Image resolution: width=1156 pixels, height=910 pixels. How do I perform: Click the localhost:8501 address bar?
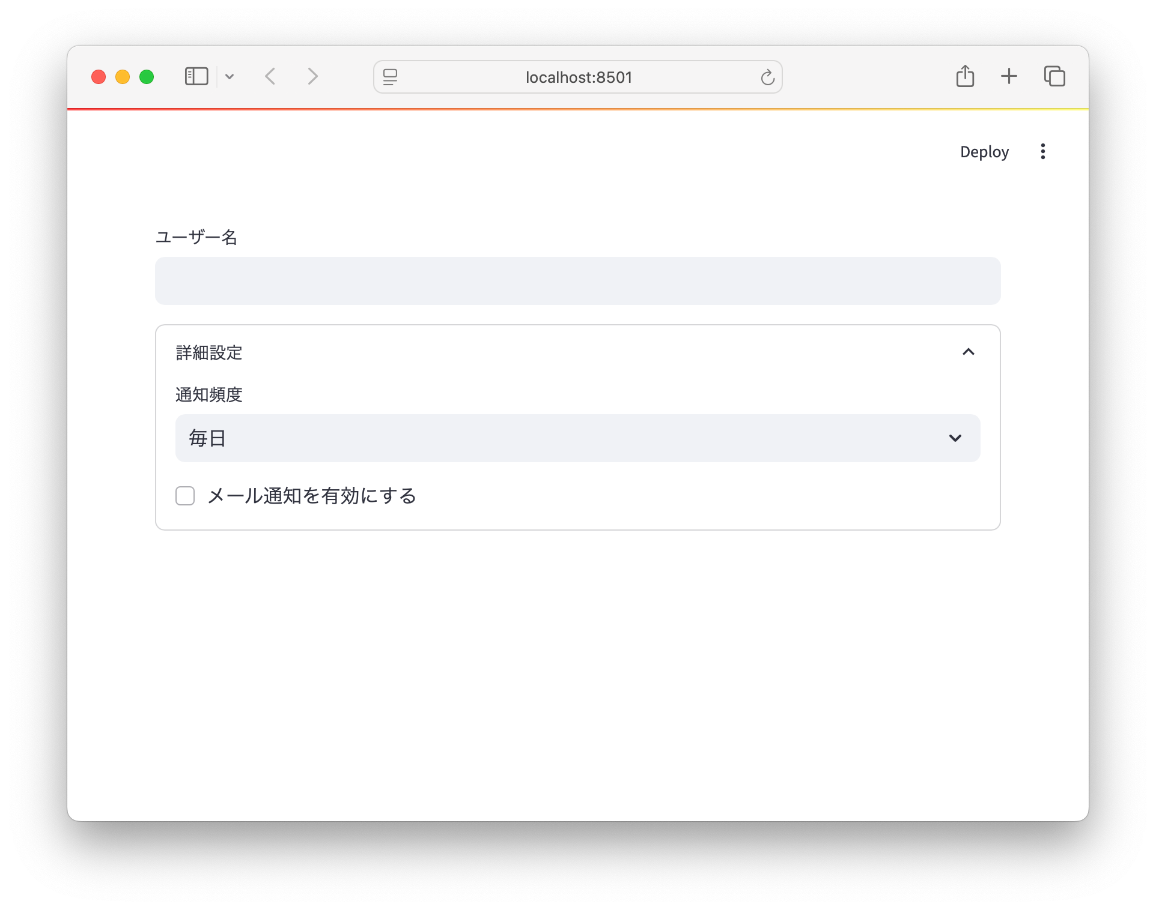tap(577, 77)
